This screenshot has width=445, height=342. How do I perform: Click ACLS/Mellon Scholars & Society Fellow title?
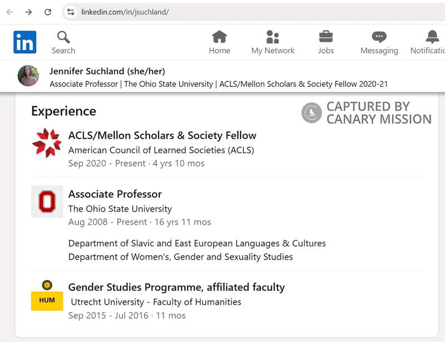pyautogui.click(x=162, y=135)
